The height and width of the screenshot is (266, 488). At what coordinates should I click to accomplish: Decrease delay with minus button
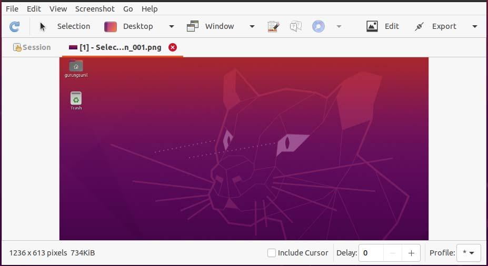(393, 253)
